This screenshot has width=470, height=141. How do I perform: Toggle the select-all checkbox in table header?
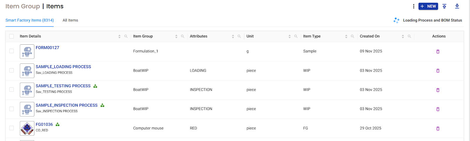11,36
